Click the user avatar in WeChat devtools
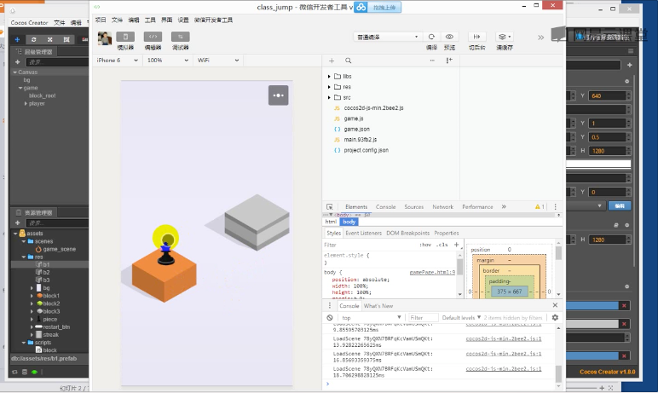Screen dimensions: 658x393 105,38
